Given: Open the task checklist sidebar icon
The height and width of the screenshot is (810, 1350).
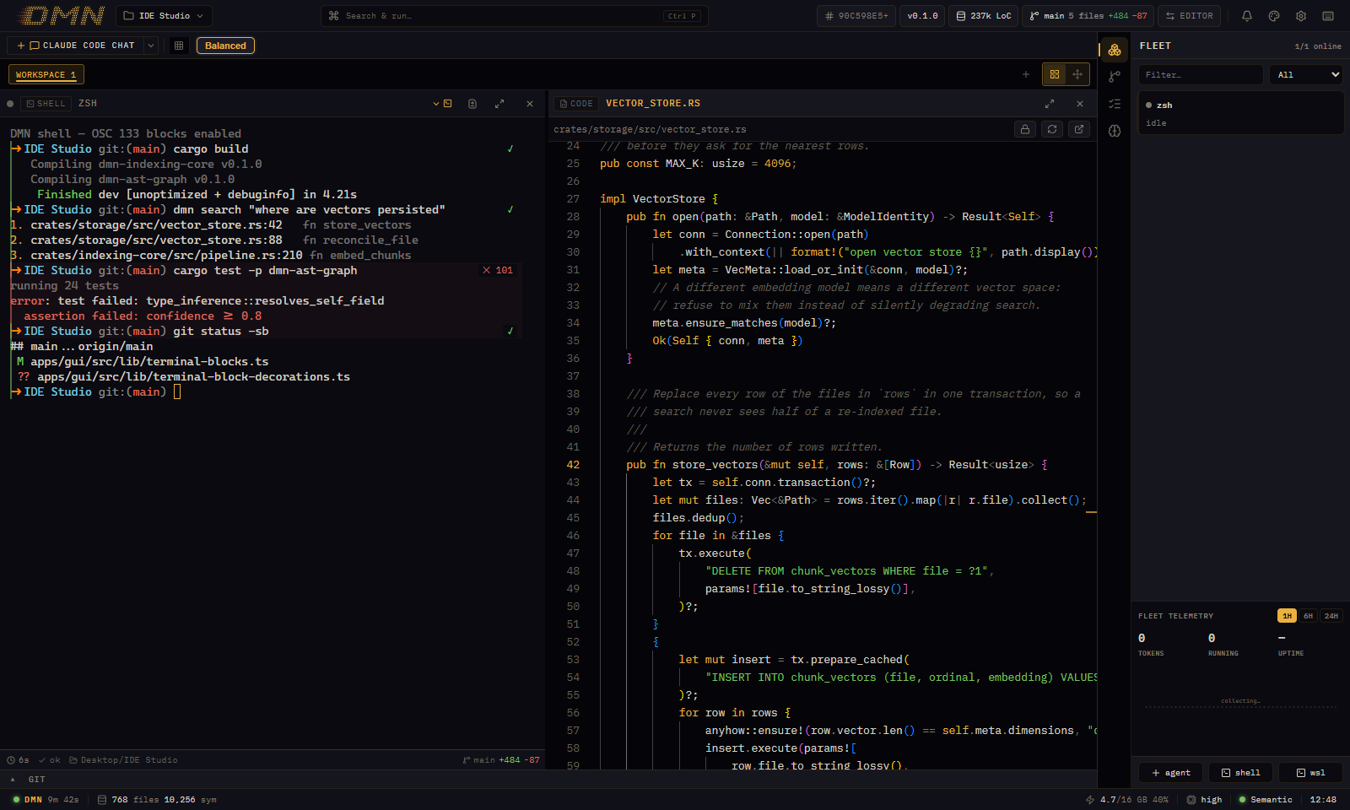Looking at the screenshot, I should tap(1115, 104).
